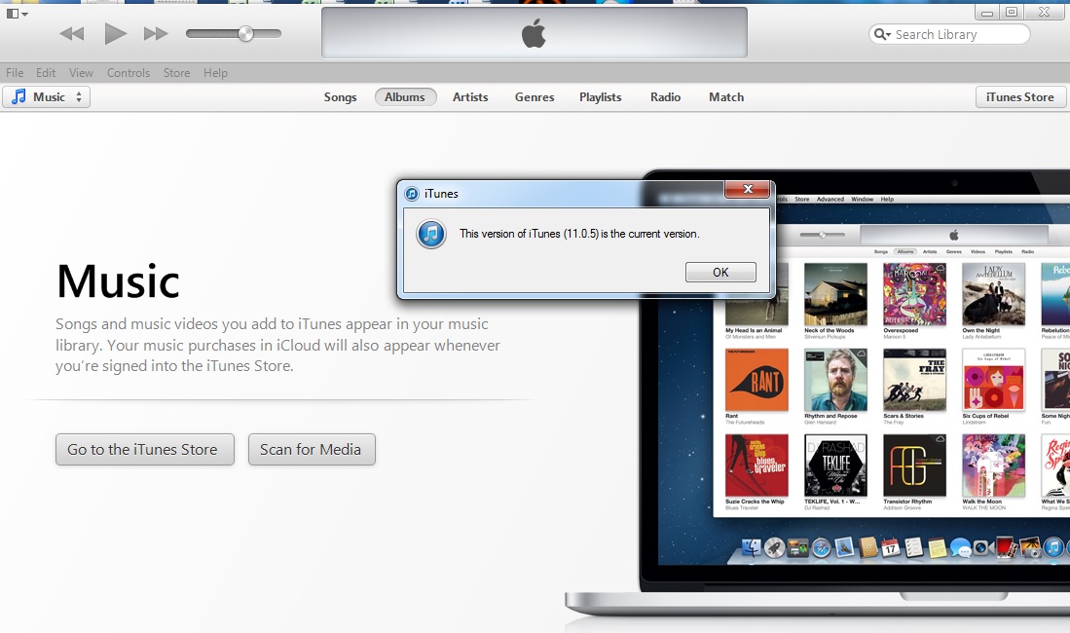Click the Previous track rewind button
The height and width of the screenshot is (633, 1070).
pos(72,33)
